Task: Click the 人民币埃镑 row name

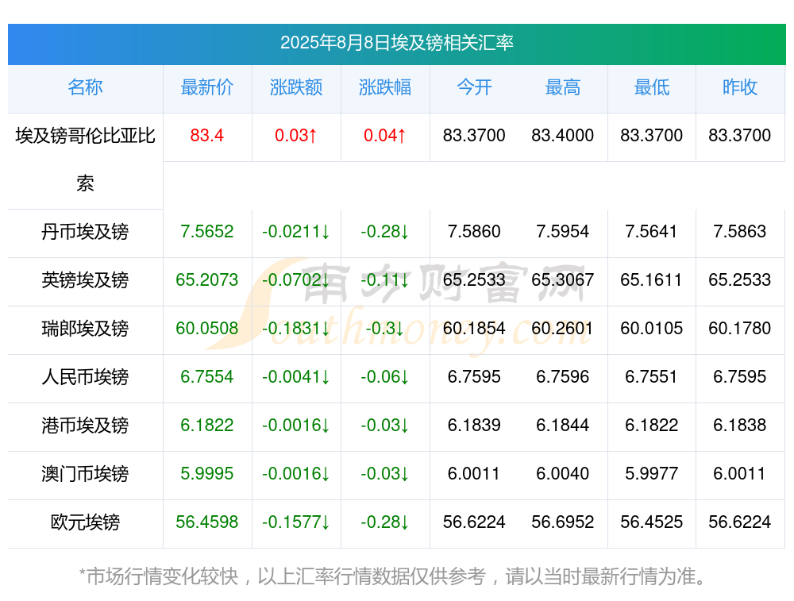Action: pyautogui.click(x=85, y=377)
